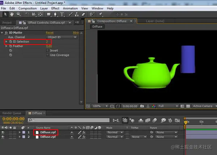Click the timeline search field

coord(69,120)
